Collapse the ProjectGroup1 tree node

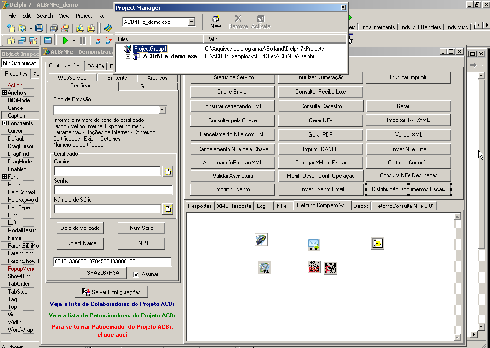tap(119, 49)
